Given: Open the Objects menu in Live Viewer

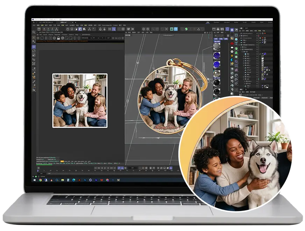Looking at the screenshot, I should coord(51,35).
